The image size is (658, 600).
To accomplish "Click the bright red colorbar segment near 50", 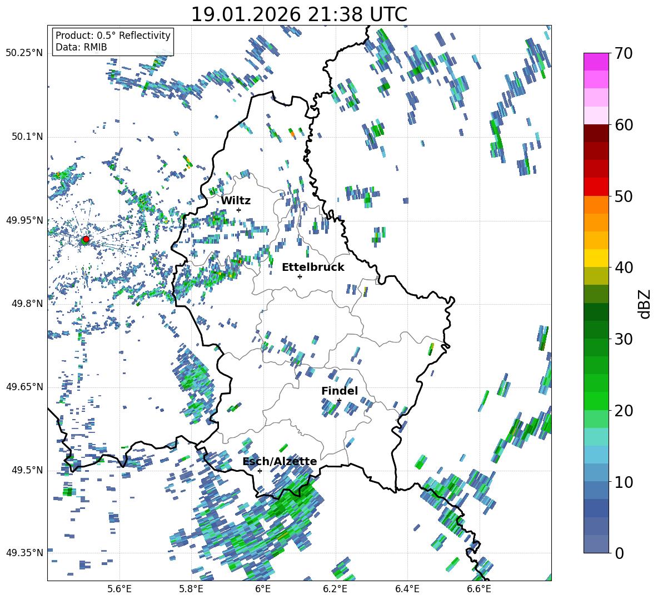I will click(596, 187).
